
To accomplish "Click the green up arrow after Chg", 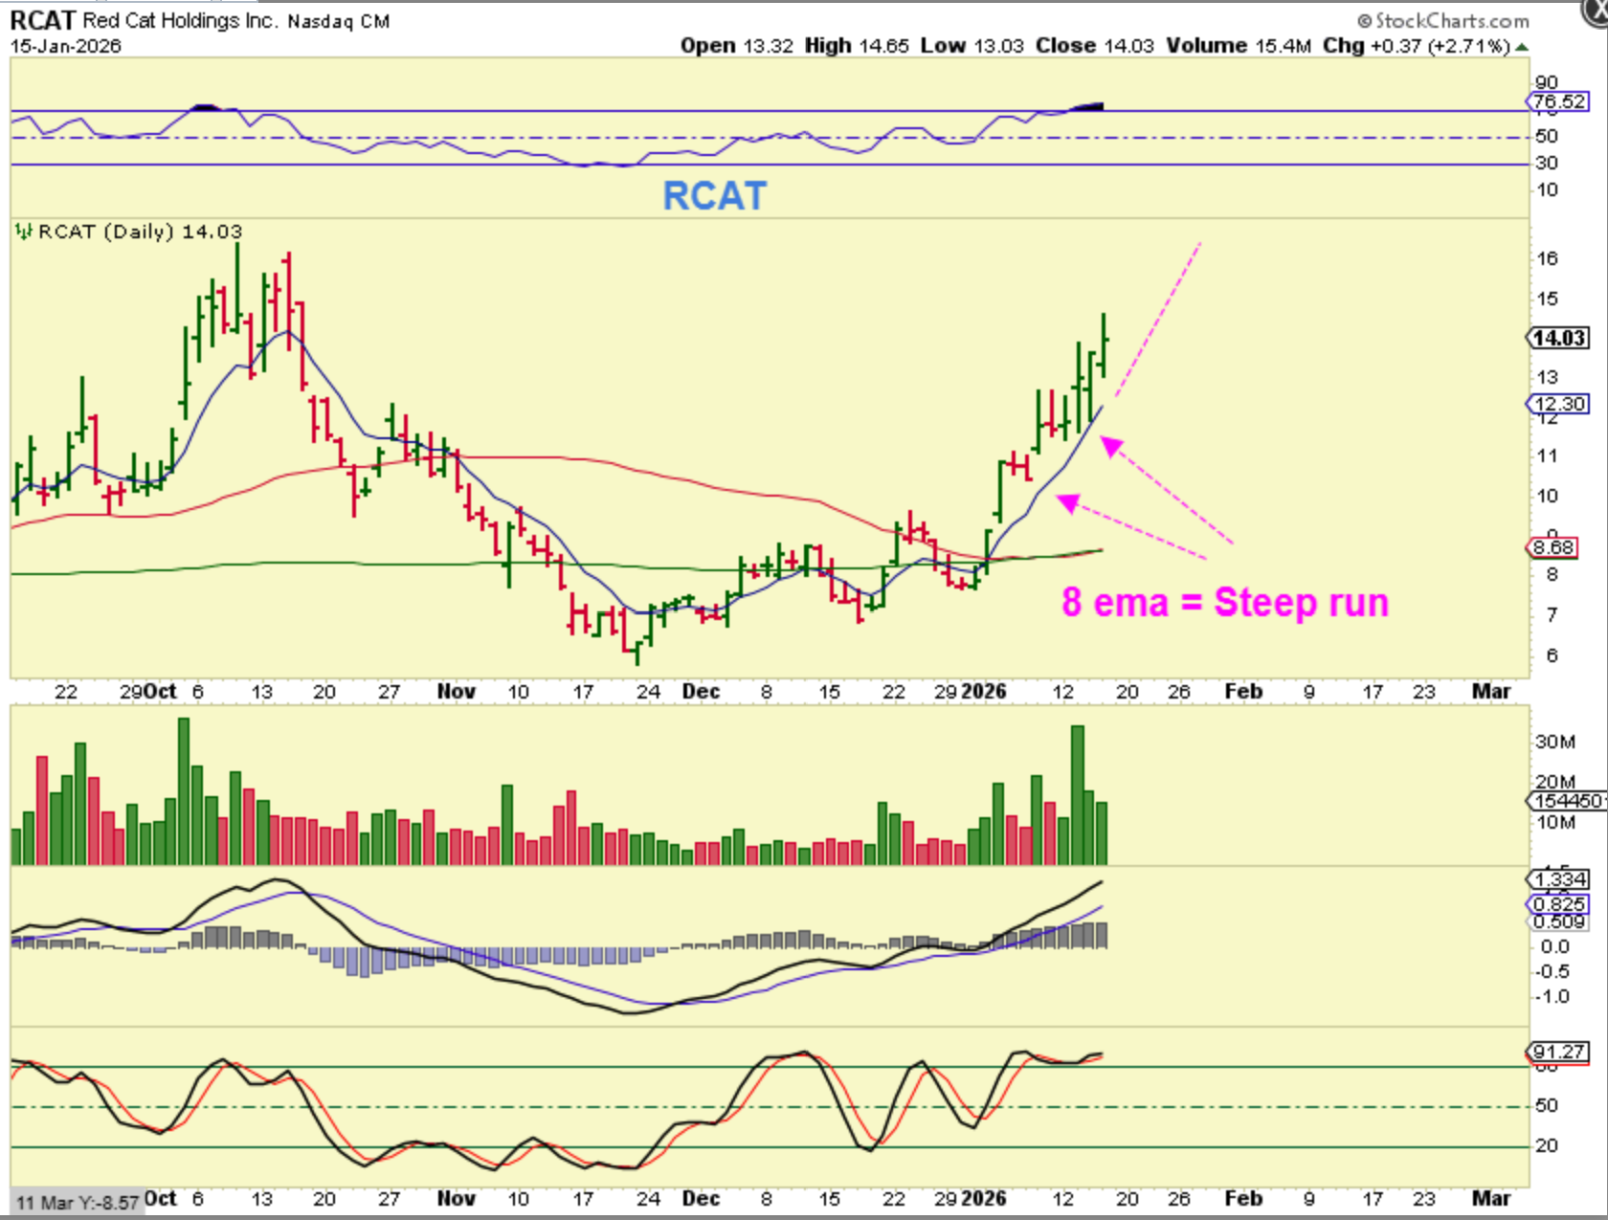I will point(1522,47).
